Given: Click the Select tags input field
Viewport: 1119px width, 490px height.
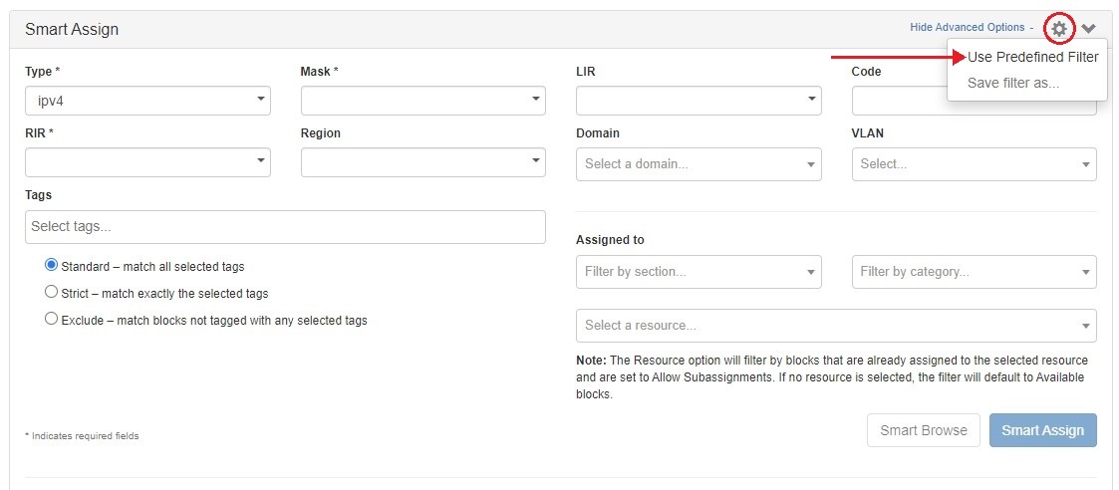Looking at the screenshot, I should tap(285, 227).
